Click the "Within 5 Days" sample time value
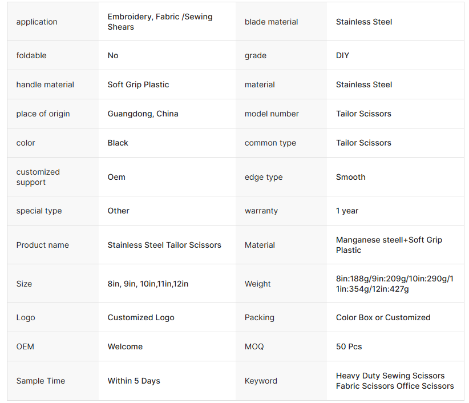This screenshot has width=469, height=403. tap(134, 381)
